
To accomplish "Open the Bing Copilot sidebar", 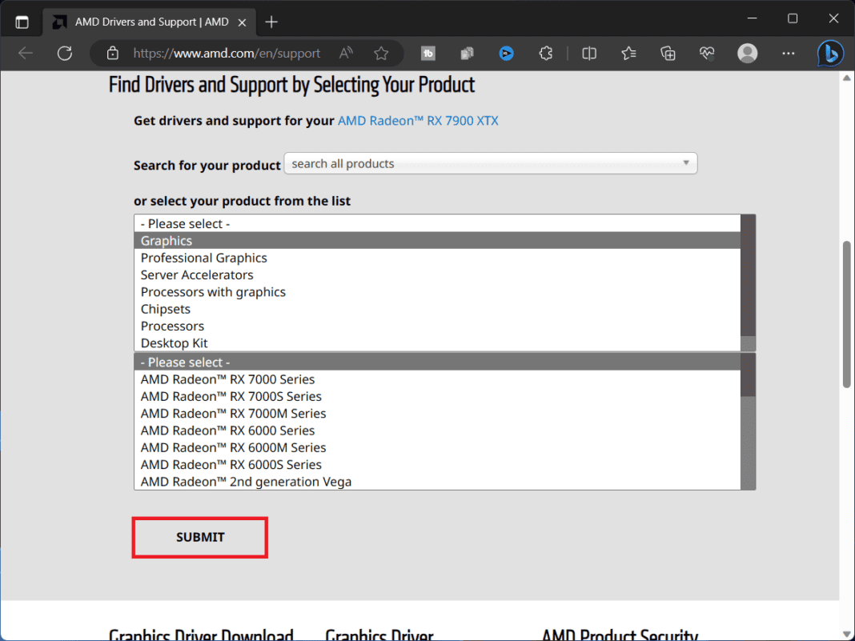I will (x=830, y=53).
